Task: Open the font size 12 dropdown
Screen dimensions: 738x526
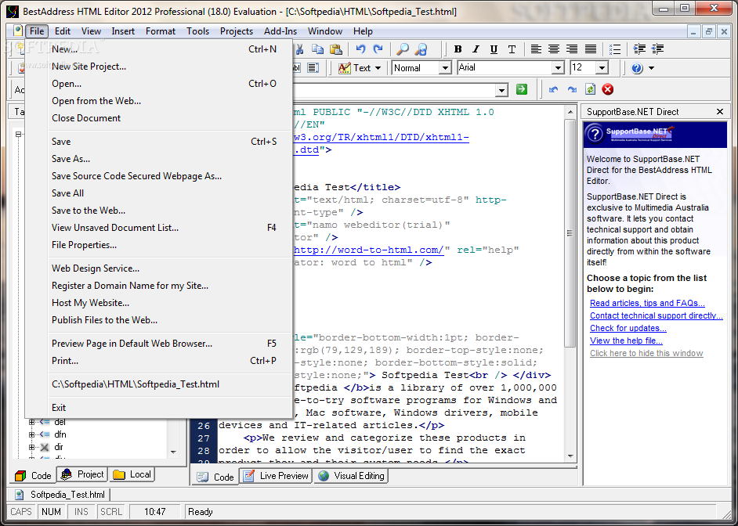Action: coord(602,68)
